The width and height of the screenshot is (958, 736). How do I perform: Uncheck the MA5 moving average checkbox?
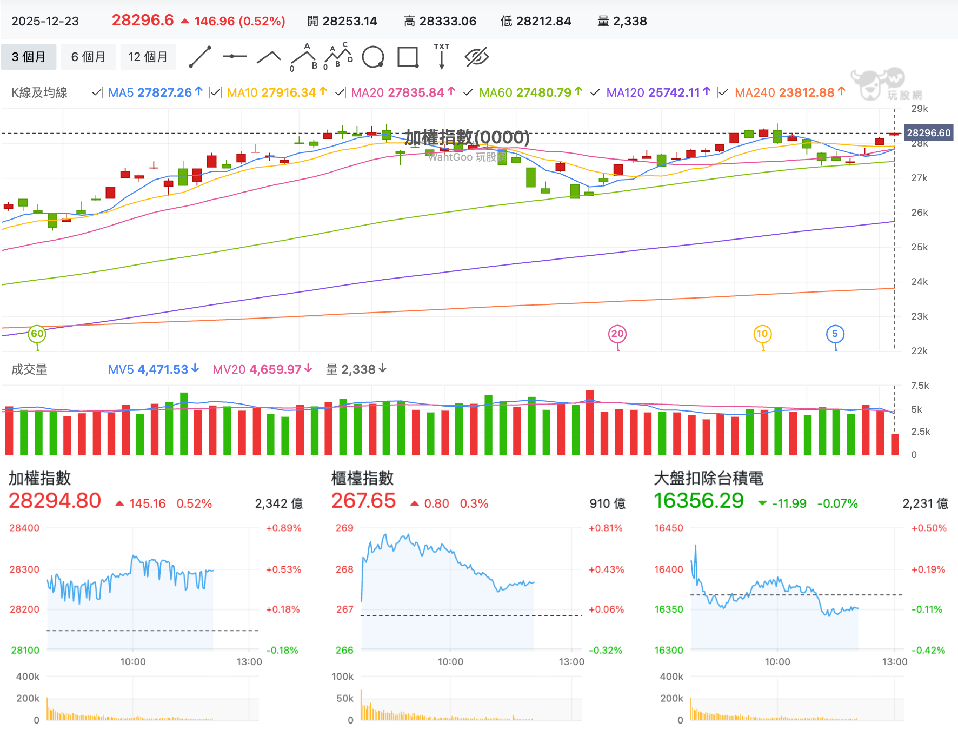[x=97, y=92]
